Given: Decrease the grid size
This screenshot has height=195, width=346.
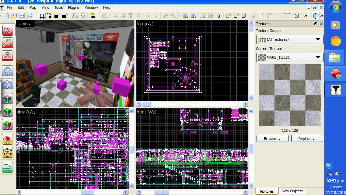Looking at the screenshot, I should click(56, 16).
